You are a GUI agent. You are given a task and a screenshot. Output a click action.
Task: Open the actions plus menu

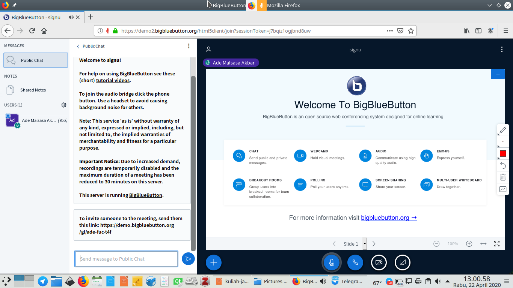coord(213,262)
